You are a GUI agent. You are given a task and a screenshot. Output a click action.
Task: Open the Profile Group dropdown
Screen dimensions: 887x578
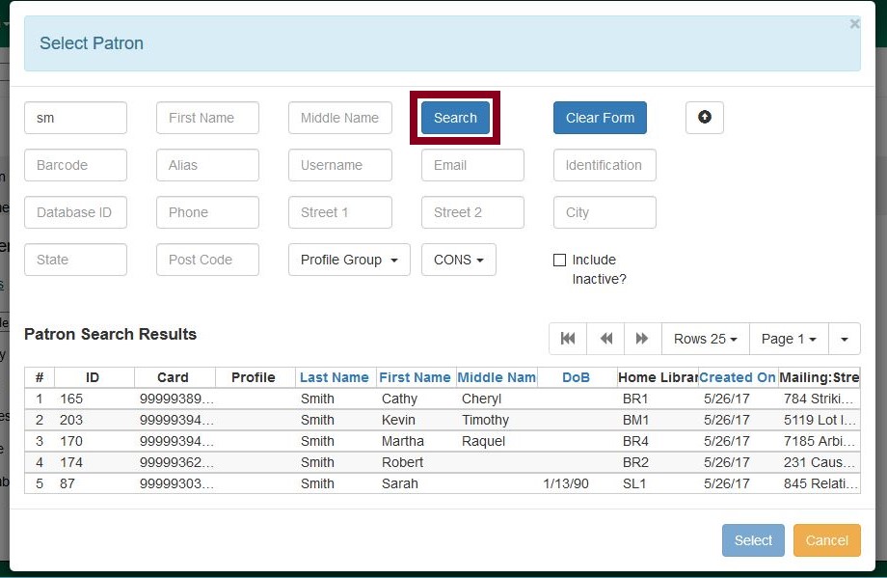click(348, 260)
